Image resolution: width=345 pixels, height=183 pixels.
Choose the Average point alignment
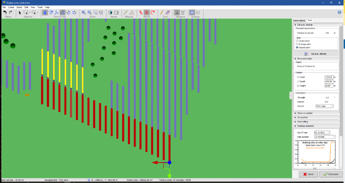pyautogui.click(x=297, y=44)
